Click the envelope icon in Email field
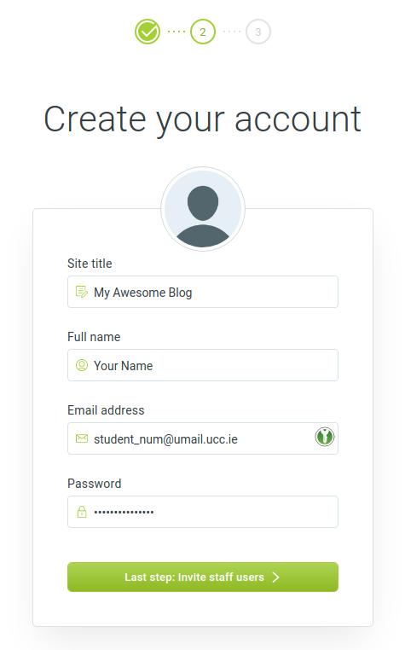405x650 pixels. [82, 438]
